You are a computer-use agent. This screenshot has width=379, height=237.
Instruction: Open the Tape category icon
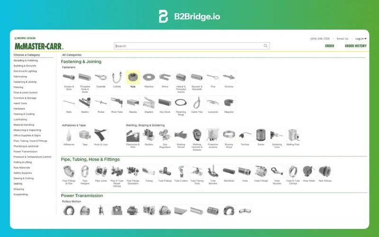click(85, 135)
